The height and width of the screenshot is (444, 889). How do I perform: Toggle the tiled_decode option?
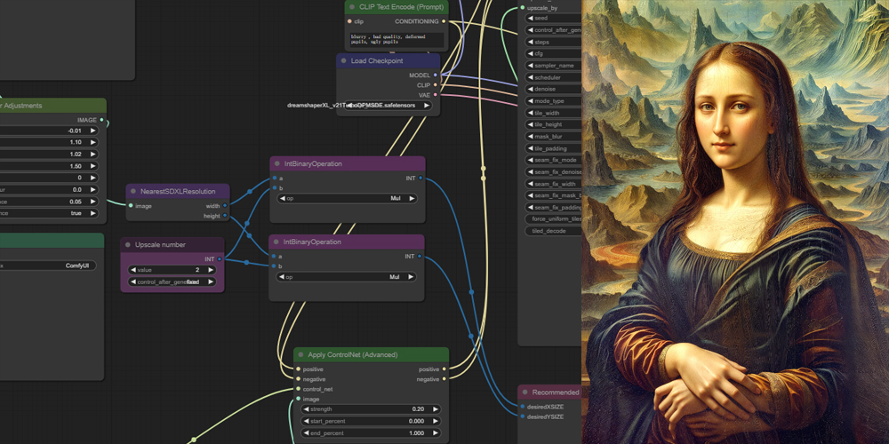tap(553, 231)
